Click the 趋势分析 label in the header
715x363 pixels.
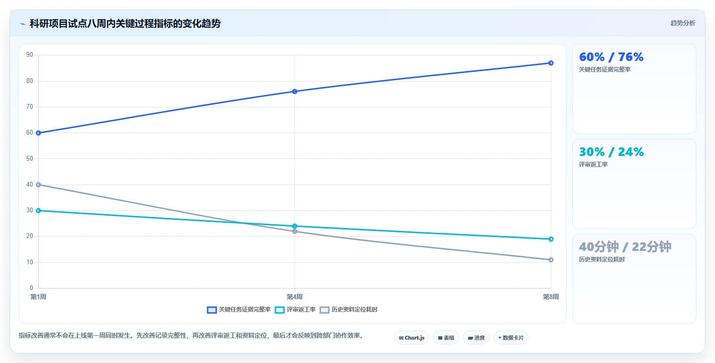click(683, 23)
